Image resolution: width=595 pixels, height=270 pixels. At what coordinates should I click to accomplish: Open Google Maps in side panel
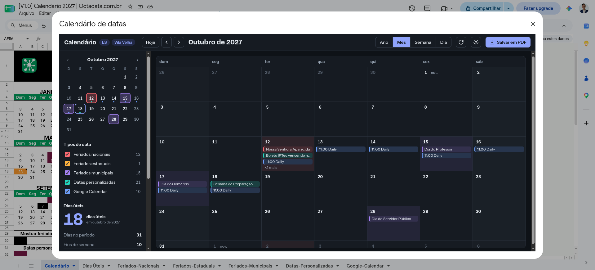pos(586,96)
